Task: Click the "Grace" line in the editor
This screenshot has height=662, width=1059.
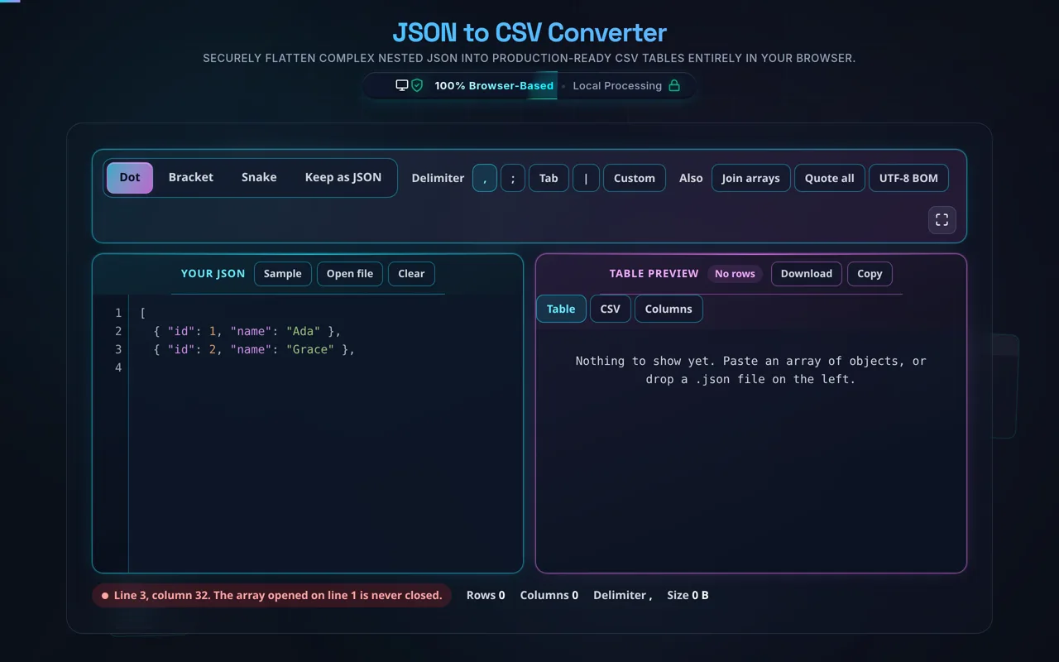Action: tap(254, 349)
